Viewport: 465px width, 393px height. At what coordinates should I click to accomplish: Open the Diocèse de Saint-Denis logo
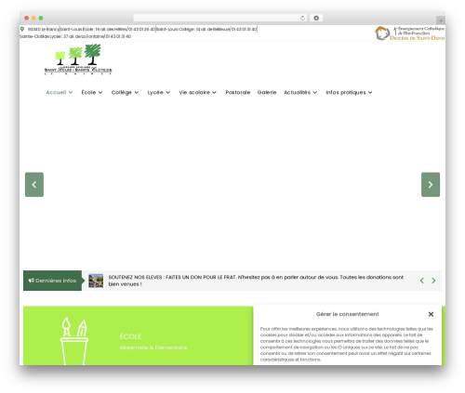click(410, 33)
